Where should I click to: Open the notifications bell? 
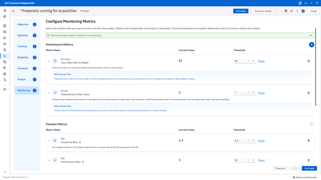click(x=306, y=3)
